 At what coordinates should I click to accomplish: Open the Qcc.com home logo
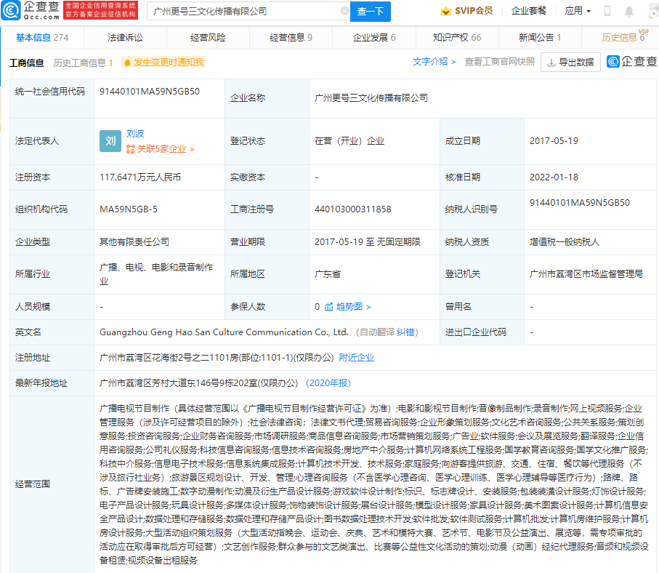coord(31,10)
